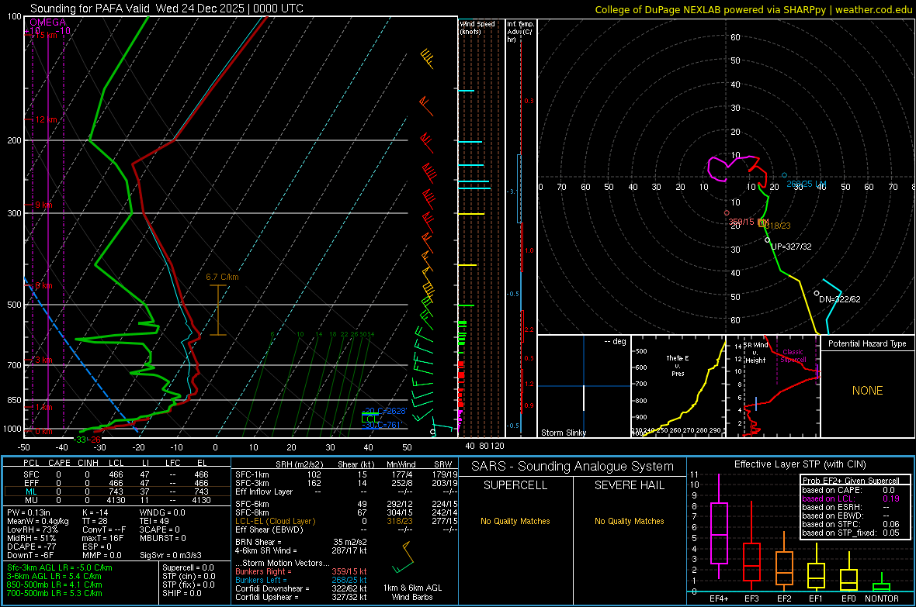Viewport: 916px width, 607px height.
Task: Click 'No Quality Matches' under SUPERCELL
Action: (x=515, y=521)
